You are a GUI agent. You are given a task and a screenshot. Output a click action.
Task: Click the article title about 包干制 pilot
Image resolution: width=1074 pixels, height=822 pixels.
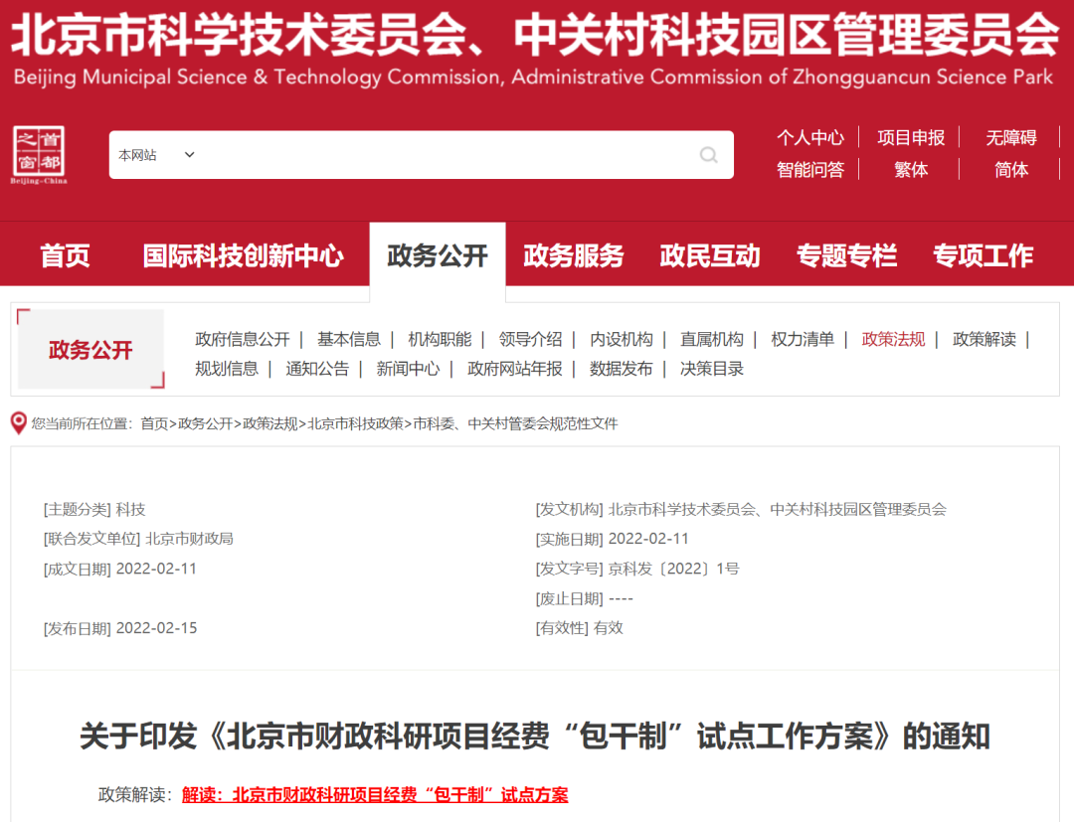[535, 737]
